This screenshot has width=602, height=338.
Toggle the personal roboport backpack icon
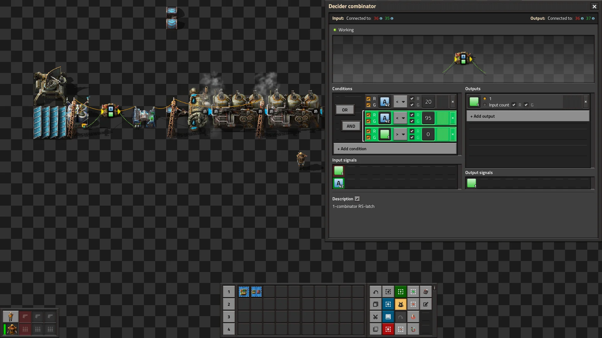pos(400,304)
